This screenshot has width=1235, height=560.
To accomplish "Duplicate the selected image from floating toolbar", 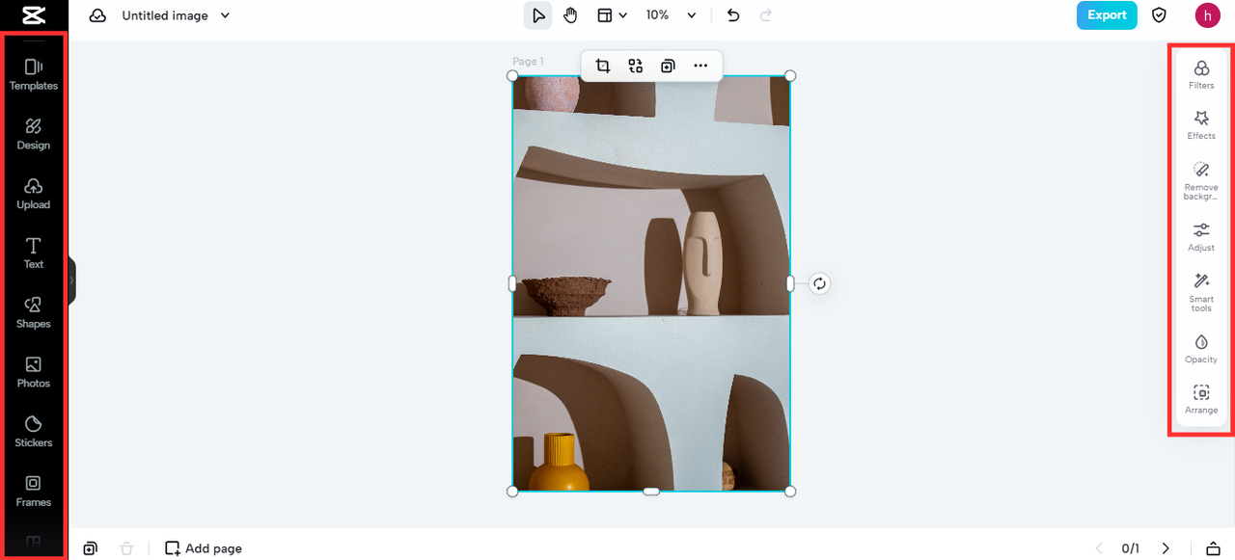I will (668, 66).
